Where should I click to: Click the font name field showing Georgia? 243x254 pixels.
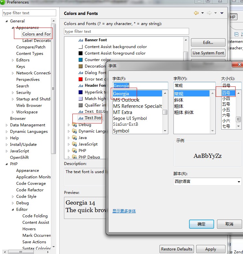point(140,85)
